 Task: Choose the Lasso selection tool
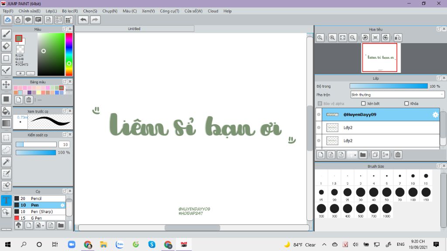point(6,150)
